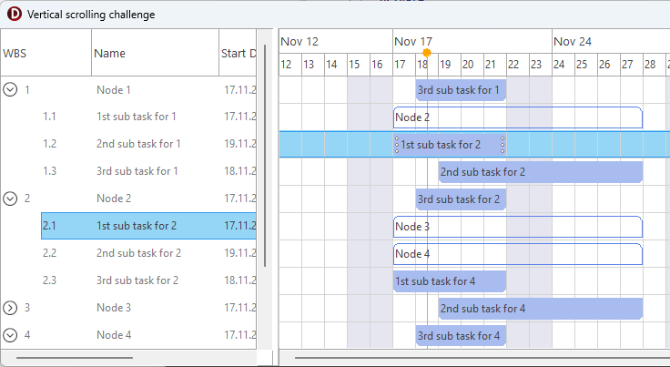Click the Node 4 summary bar in Gantt
This screenshot has width=670, height=367.
[x=517, y=254]
